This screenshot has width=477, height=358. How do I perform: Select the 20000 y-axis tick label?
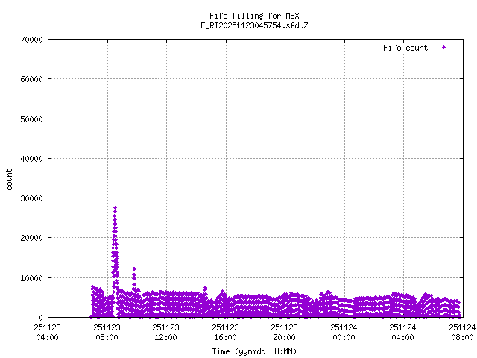click(29, 238)
